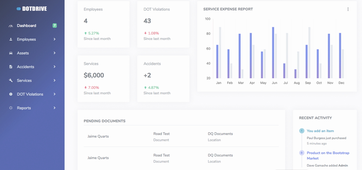Open the 'You add an item' activity link
The height and width of the screenshot is (170, 362).
(x=320, y=131)
